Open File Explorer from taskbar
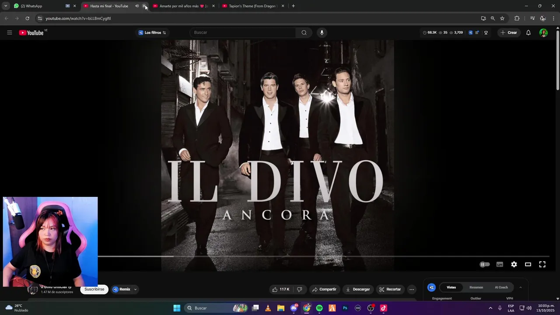Screen dimensions: 560x315 (280, 308)
